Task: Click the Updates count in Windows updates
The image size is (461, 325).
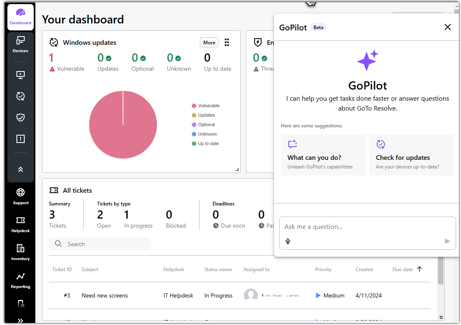Action: click(101, 58)
